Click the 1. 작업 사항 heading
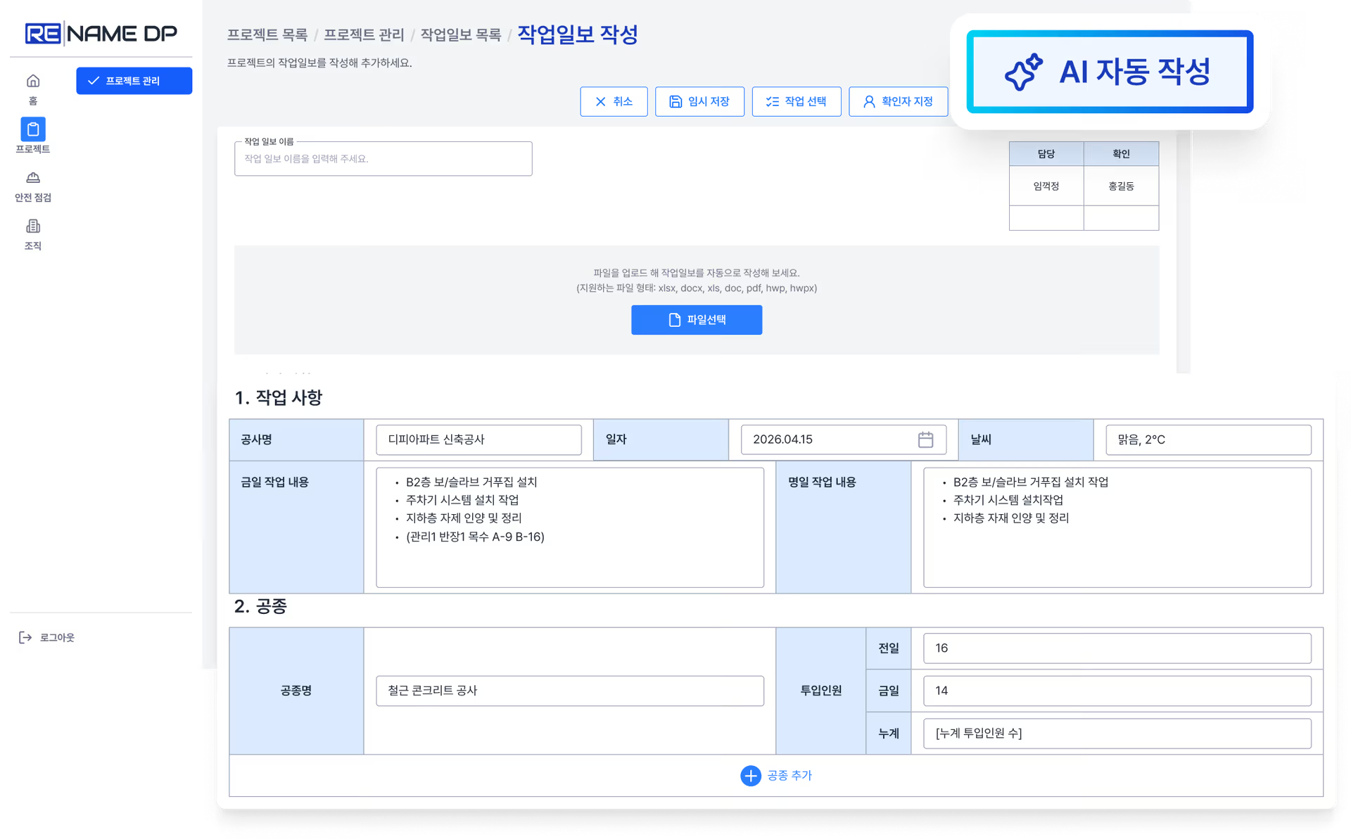 click(x=278, y=398)
